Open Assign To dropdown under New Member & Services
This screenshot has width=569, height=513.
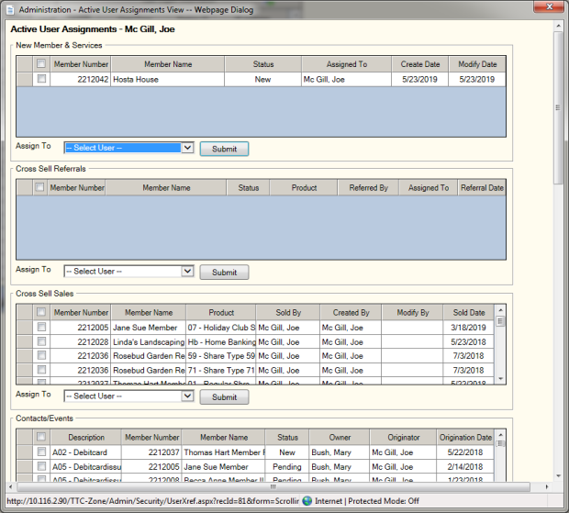click(x=129, y=148)
